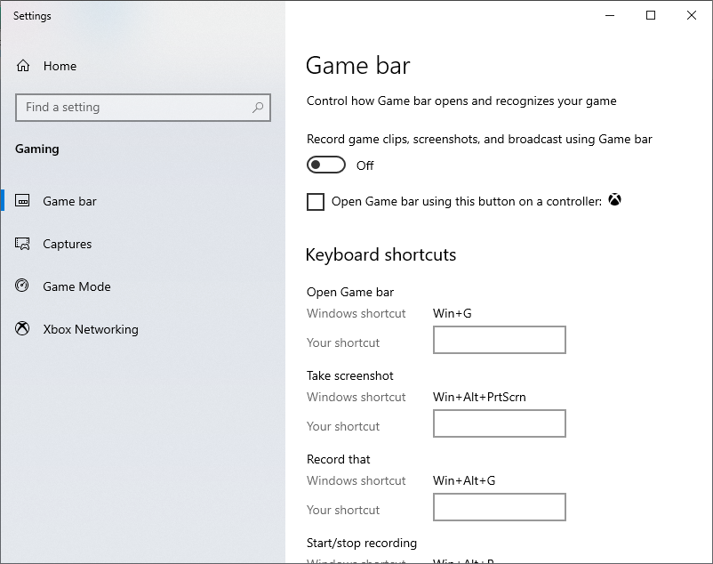
Task: Click the Record that shortcut field
Action: tap(500, 507)
